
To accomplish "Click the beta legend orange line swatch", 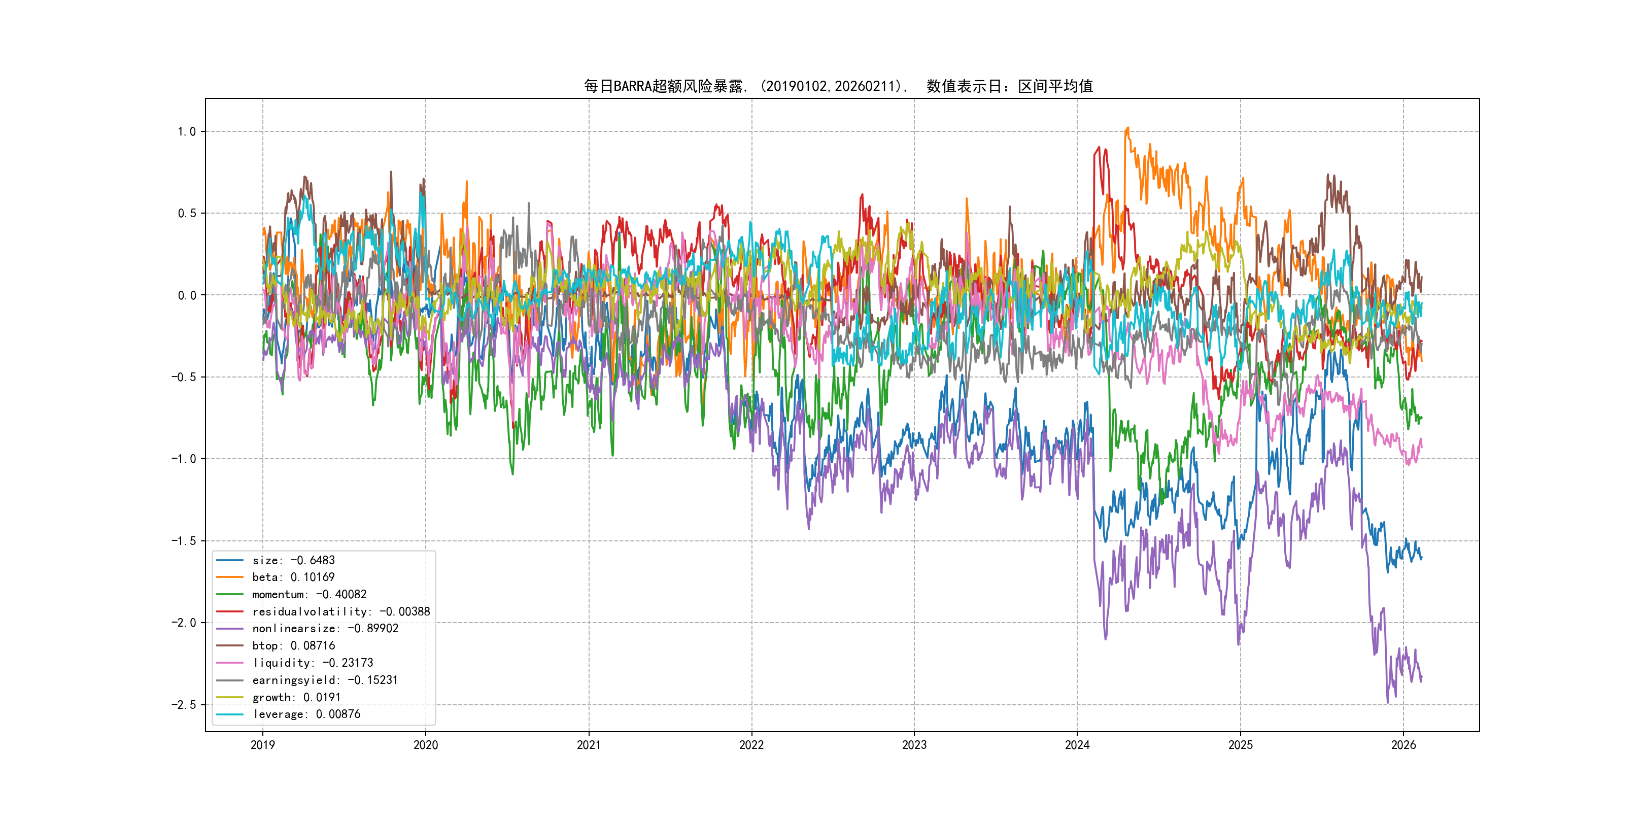I will click(x=230, y=577).
